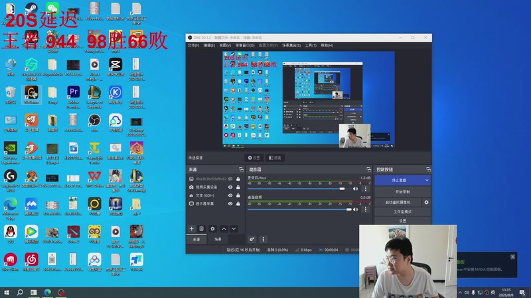Hide the 显示器采集 source via eye icon
531x298 pixels.
(230, 204)
